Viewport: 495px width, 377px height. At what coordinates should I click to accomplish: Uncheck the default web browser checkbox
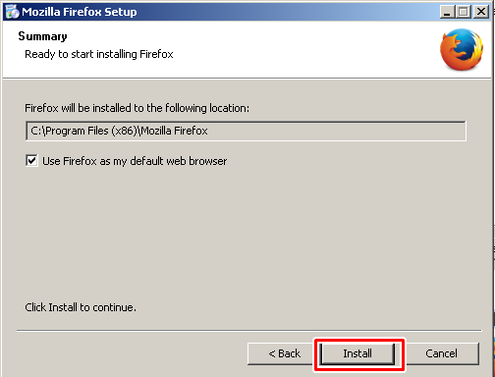pos(31,161)
